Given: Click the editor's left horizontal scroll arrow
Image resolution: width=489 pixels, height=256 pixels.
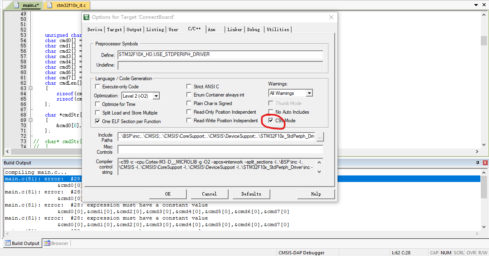Looking at the screenshot, I should [7, 152].
